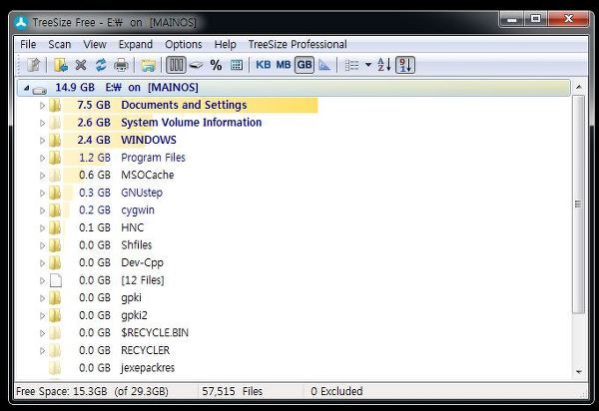599x411 pixels.
Task: Show sizes in GB
Action: (304, 65)
